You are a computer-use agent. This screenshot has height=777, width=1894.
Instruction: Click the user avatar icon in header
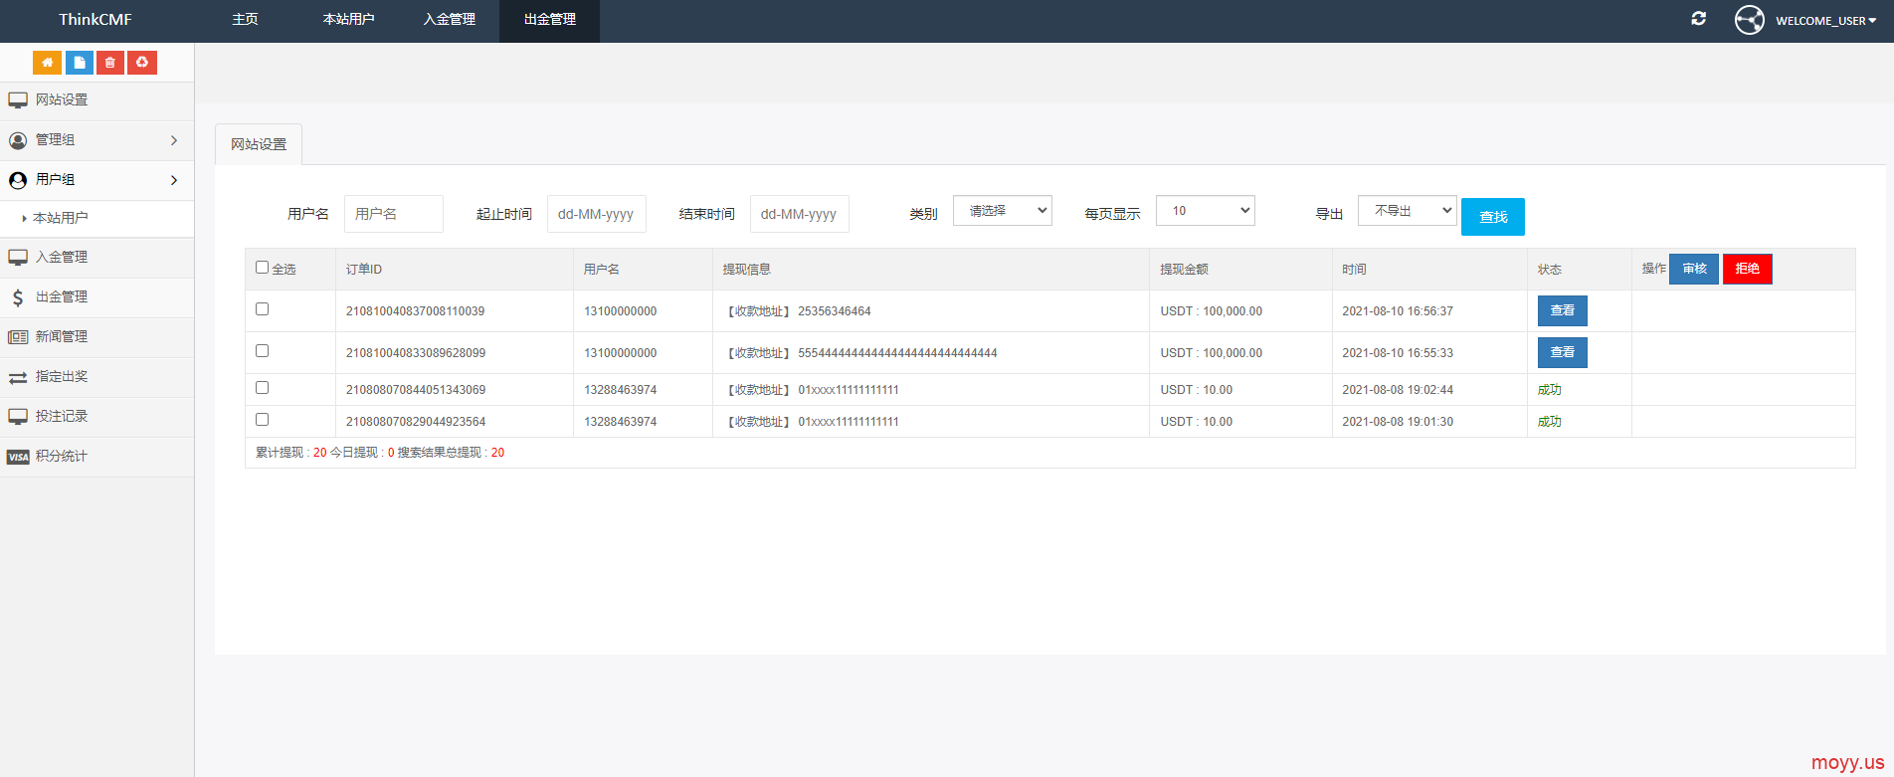tap(1749, 20)
